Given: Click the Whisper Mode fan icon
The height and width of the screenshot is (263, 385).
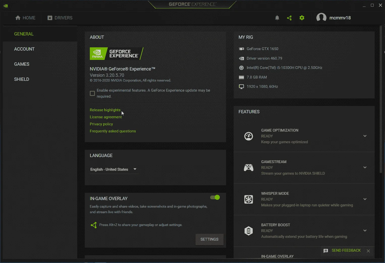Looking at the screenshot, I should [249, 199].
